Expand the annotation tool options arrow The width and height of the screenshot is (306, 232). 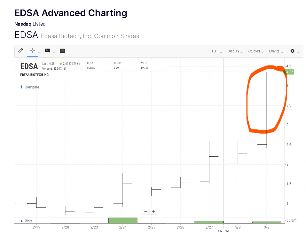tap(54, 52)
